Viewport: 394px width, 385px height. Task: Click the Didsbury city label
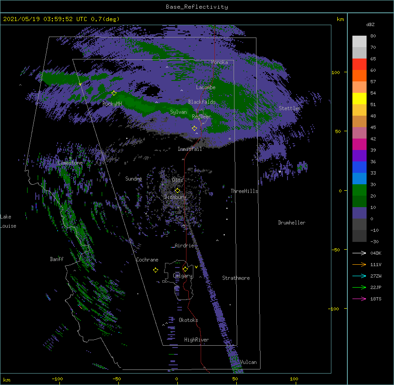pyautogui.click(x=176, y=197)
